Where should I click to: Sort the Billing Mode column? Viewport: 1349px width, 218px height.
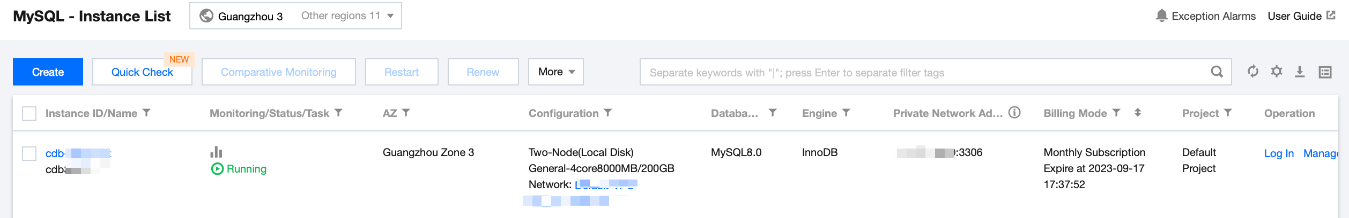[x=1138, y=113]
